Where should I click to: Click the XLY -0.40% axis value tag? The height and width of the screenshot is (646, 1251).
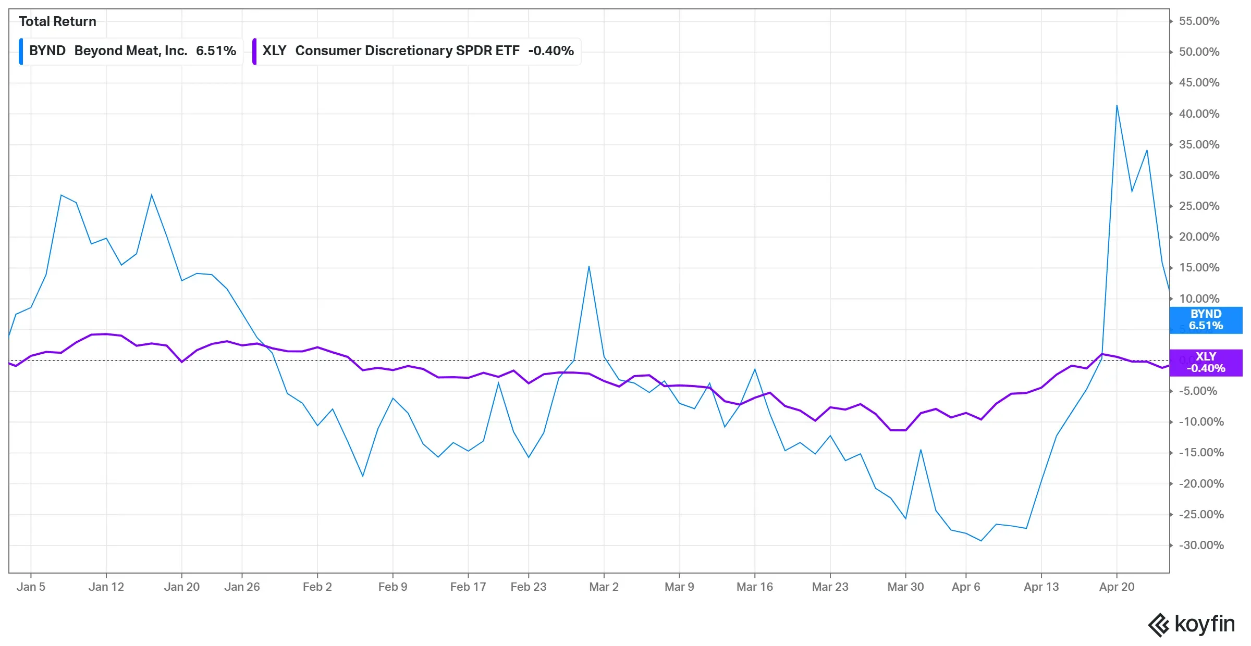coord(1206,363)
